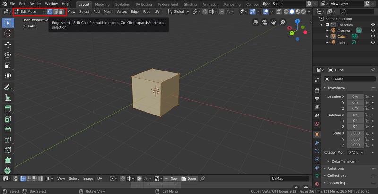
Task: Click the zoom magnifier viewport gizmo
Action: [283, 22]
